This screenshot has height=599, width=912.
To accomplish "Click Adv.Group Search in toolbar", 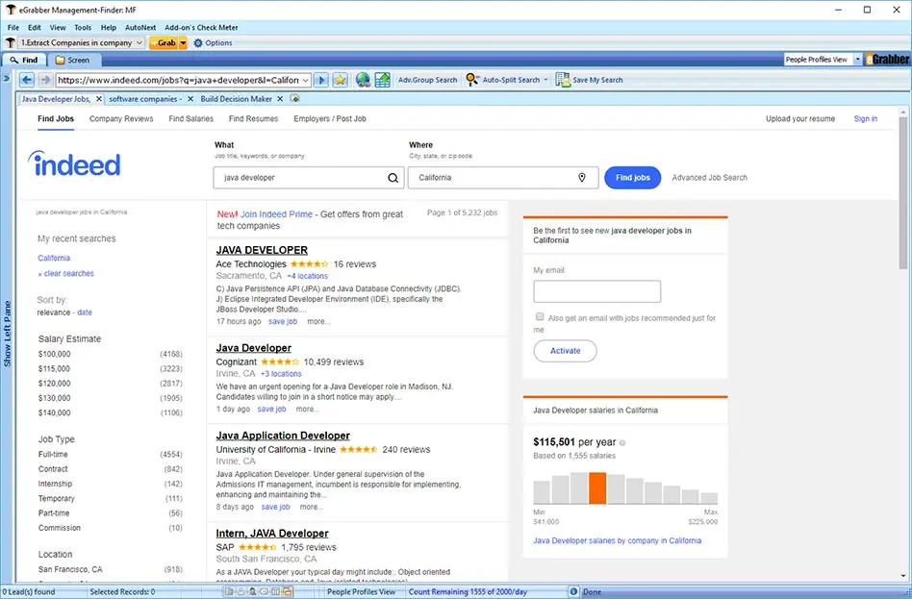I will coord(427,80).
